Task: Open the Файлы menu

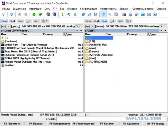Action: tap(6, 9)
